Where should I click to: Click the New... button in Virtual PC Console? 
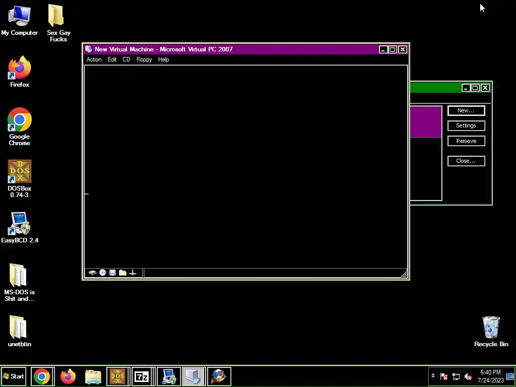[466, 110]
